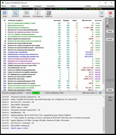The width and height of the screenshot is (116, 135).
Task: Select attribute row Производительность
Action: [x=52, y=25]
